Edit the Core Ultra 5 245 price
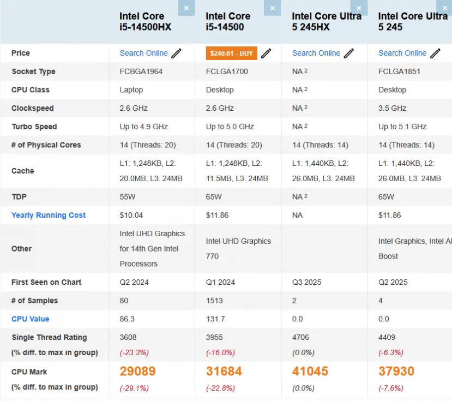452x401 pixels. point(435,53)
